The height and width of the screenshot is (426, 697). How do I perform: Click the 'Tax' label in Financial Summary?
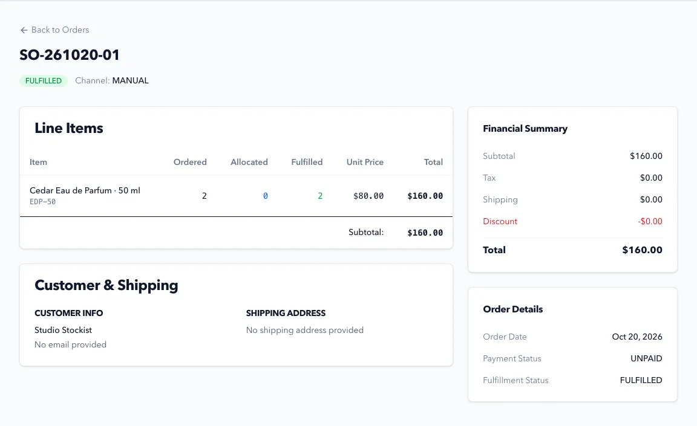[x=489, y=178]
